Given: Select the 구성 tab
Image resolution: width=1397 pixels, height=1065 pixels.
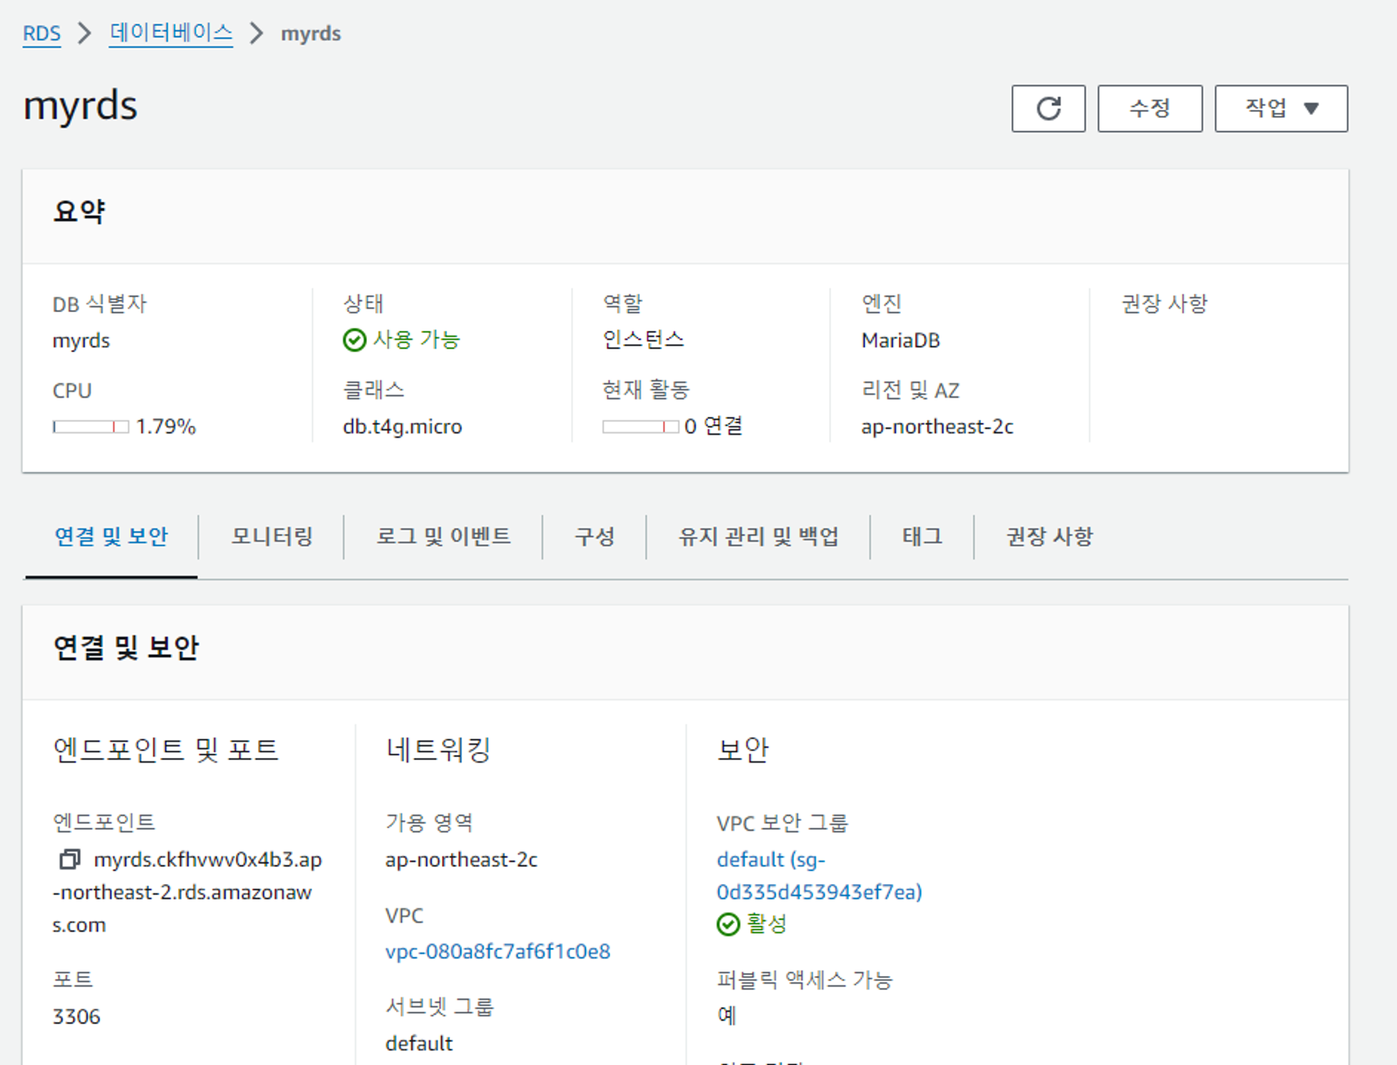Looking at the screenshot, I should click(x=594, y=536).
